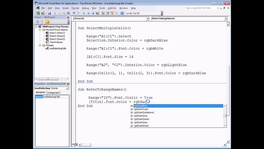Click the View Object icon in Project pane

pyautogui.click(x=42, y=22)
